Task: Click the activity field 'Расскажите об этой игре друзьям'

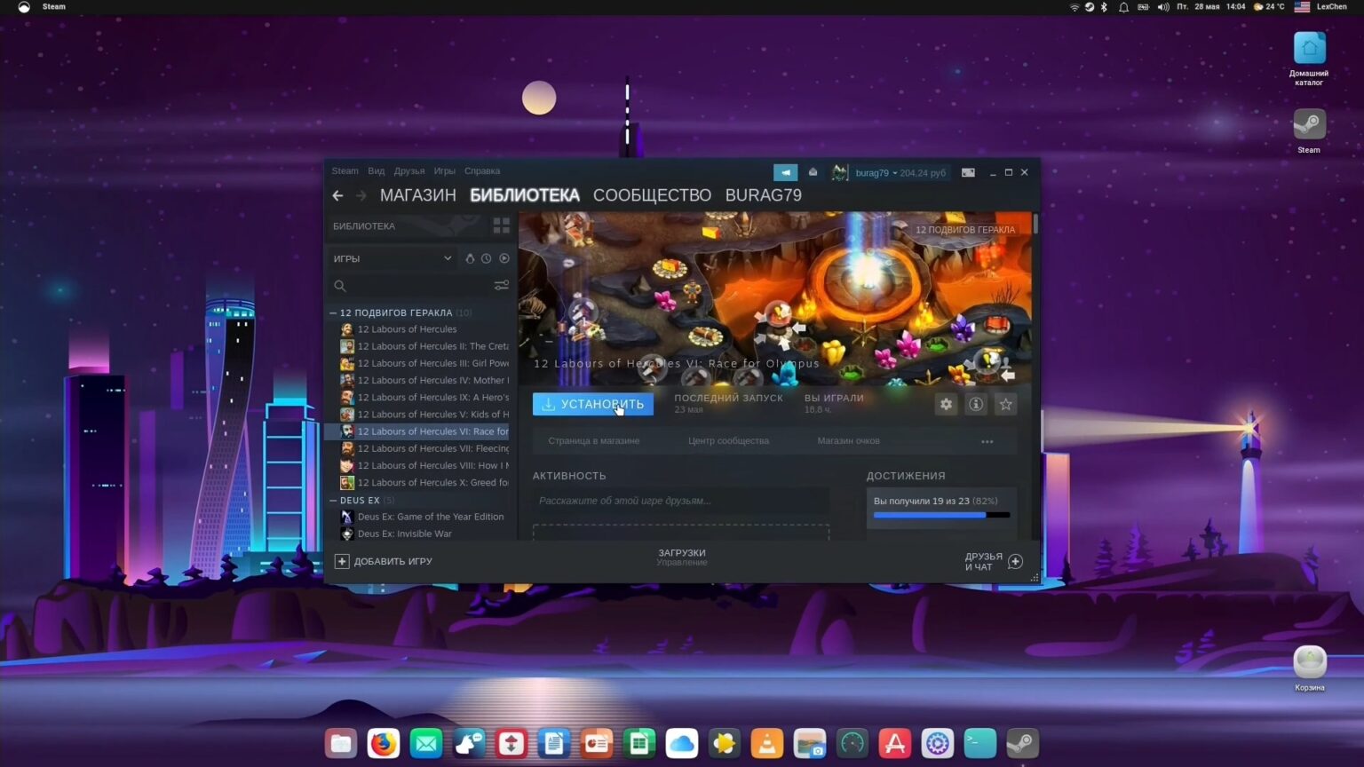Action: coord(680,501)
